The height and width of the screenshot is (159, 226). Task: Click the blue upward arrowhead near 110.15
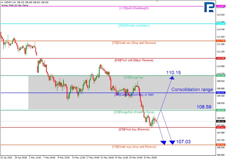[172, 78]
